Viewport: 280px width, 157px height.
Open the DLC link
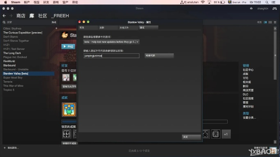[x=245, y=94]
